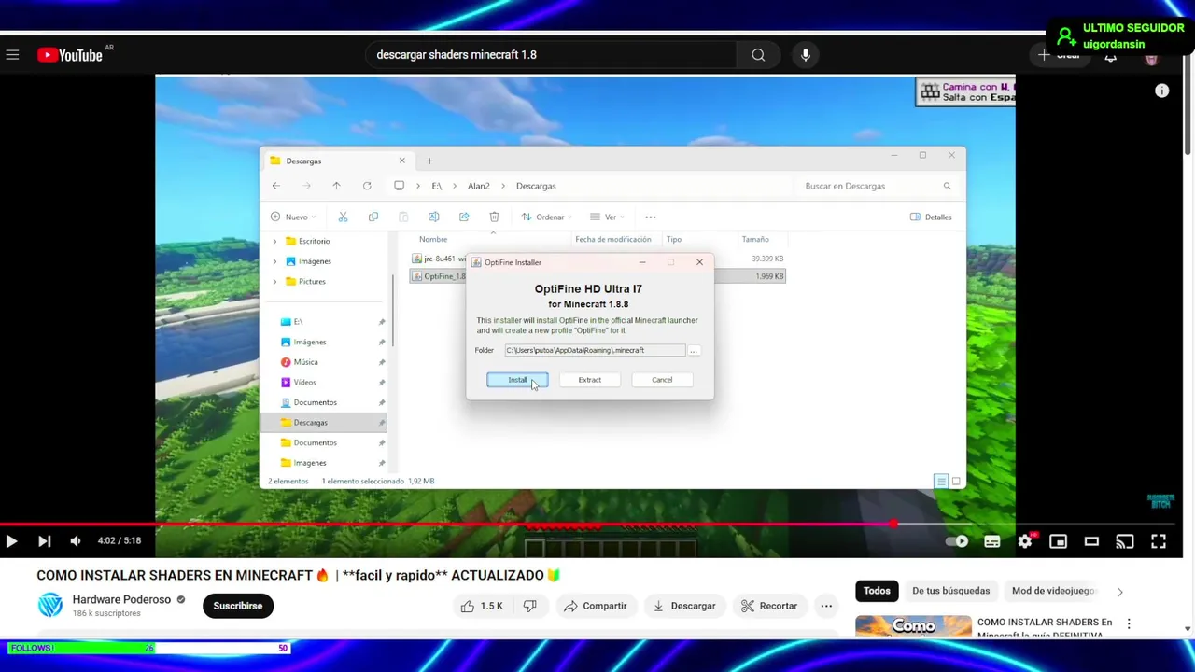Click Explorer back arrow
The image size is (1195, 672).
pos(276,186)
